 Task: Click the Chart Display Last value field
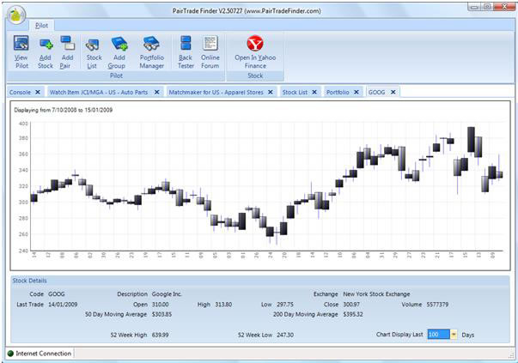click(439, 335)
